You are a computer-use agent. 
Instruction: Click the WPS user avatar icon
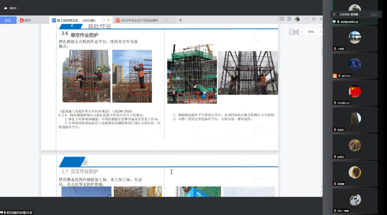(x=297, y=19)
